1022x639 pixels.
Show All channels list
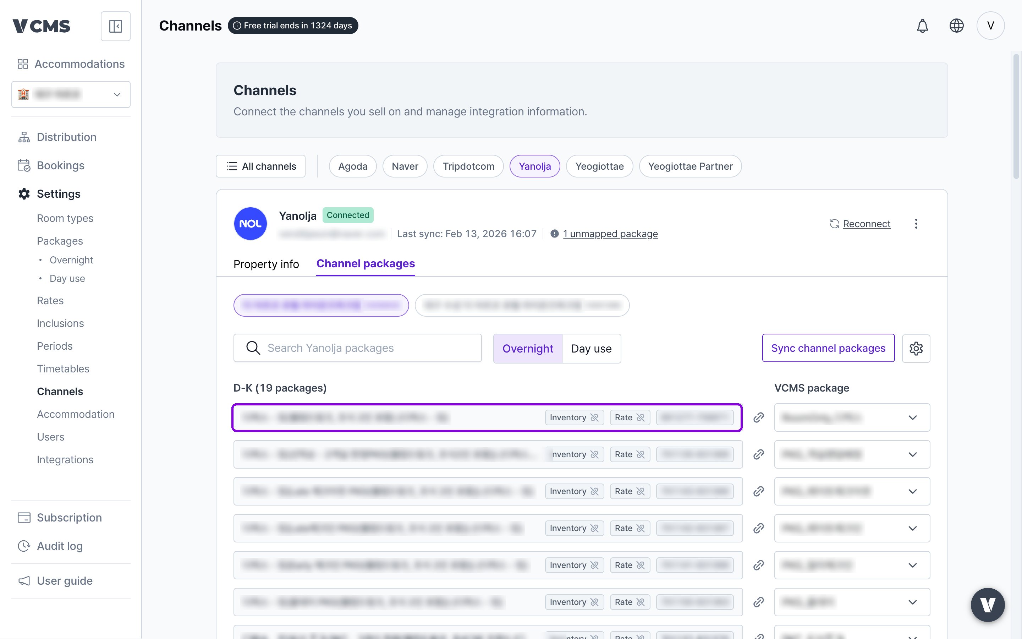(260, 166)
